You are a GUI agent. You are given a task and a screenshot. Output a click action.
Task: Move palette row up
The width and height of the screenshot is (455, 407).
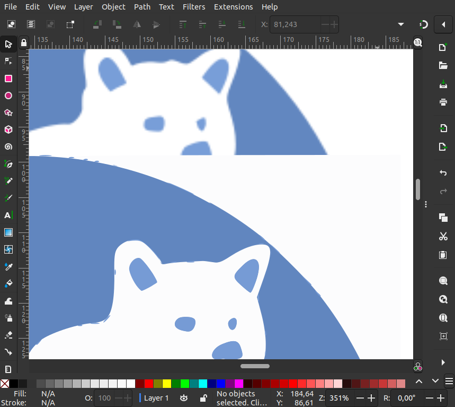419,381
